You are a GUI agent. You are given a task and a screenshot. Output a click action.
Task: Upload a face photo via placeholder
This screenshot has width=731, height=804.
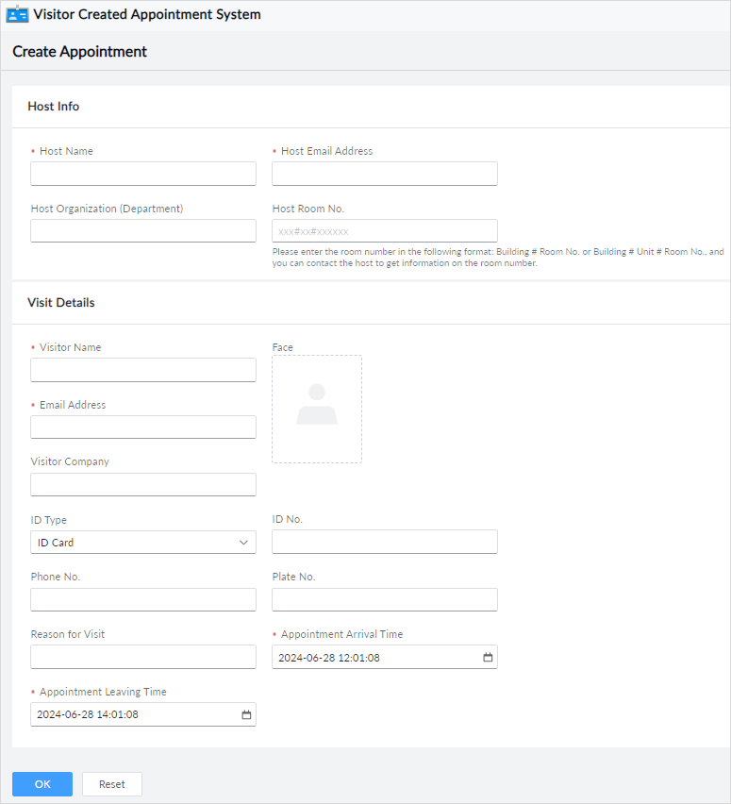[317, 409]
